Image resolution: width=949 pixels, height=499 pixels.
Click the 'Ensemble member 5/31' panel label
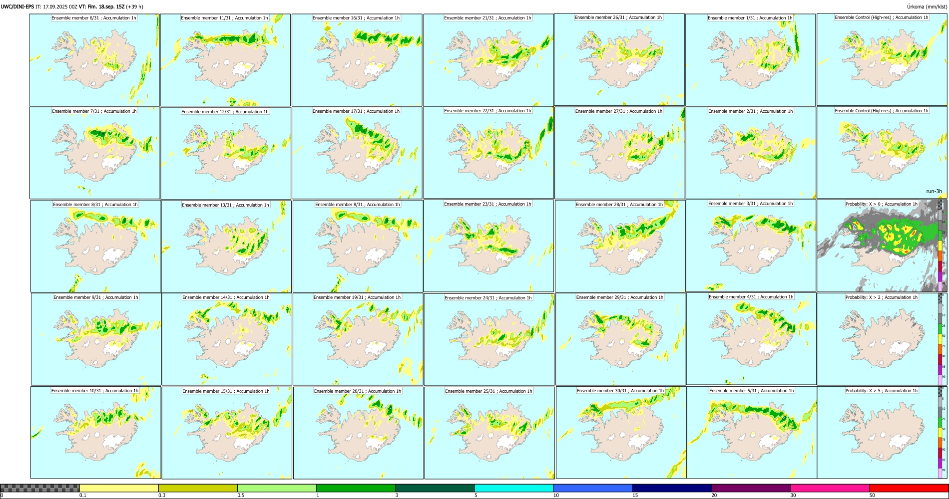[752, 391]
